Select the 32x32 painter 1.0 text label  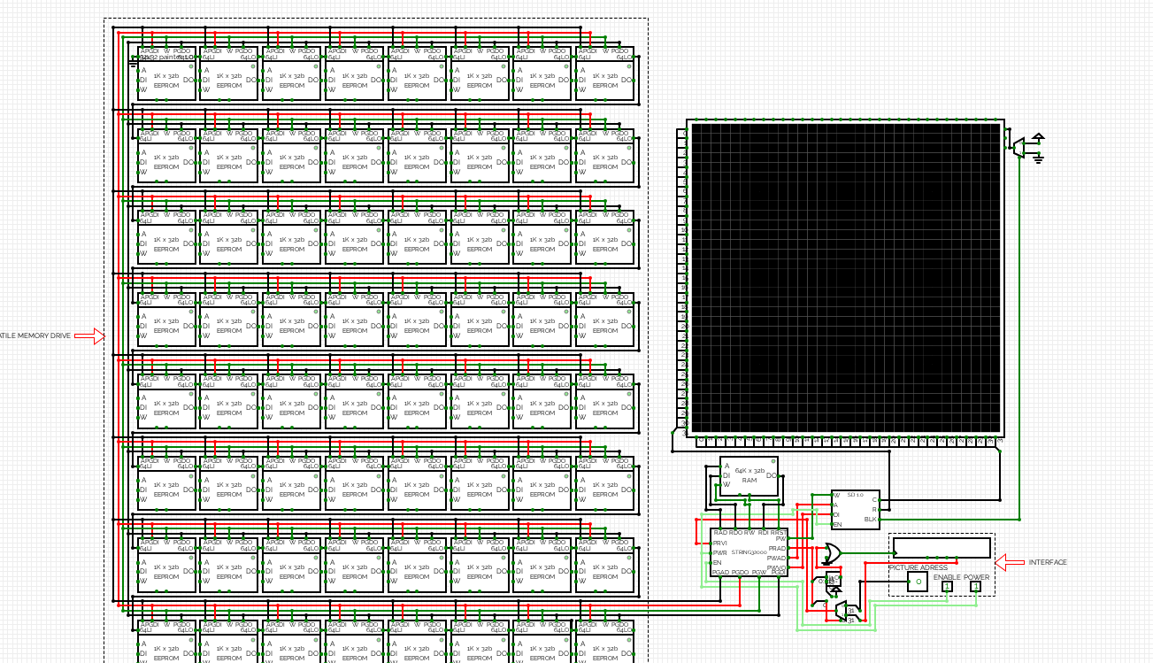click(x=166, y=58)
